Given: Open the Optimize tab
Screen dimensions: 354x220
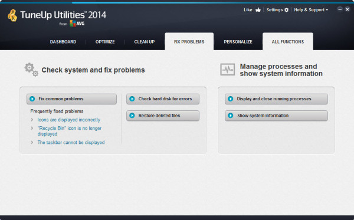Looking at the screenshot, I should point(105,42).
